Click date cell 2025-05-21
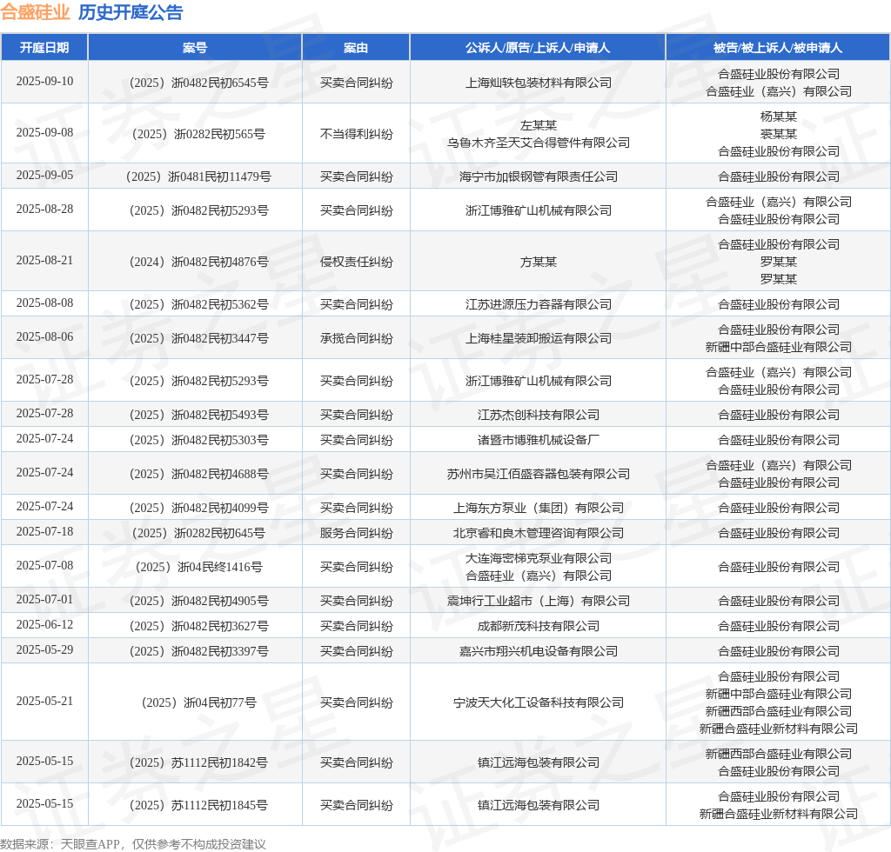891x852 pixels. tap(45, 701)
